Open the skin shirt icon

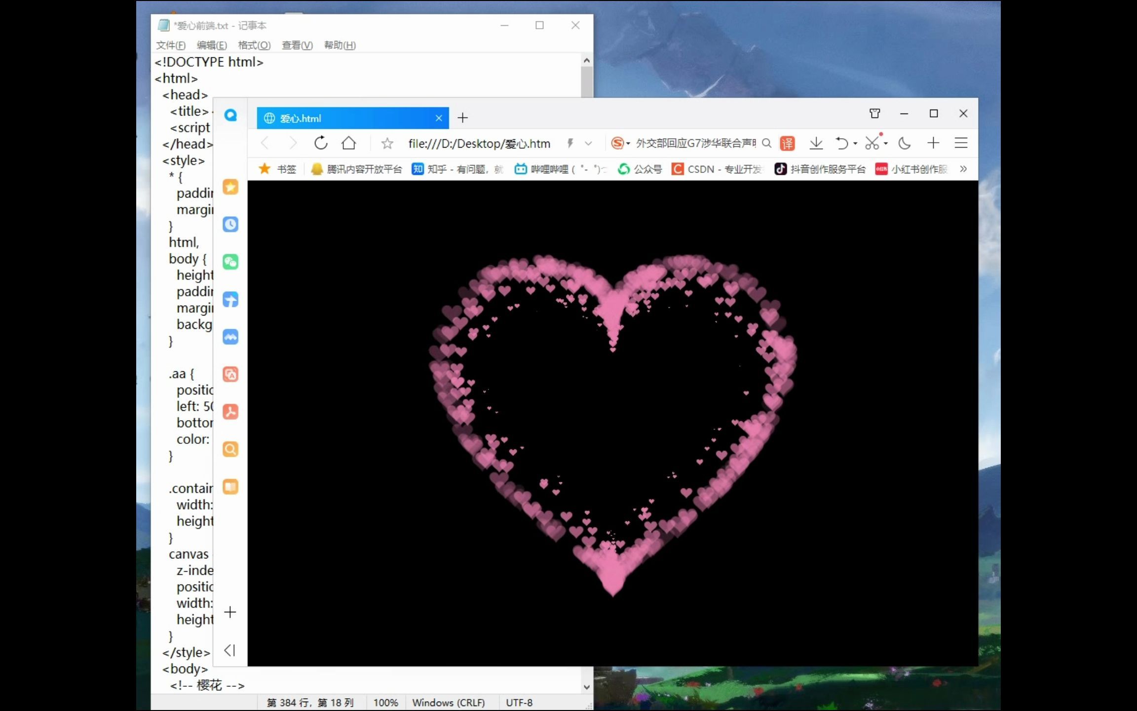[x=875, y=114]
